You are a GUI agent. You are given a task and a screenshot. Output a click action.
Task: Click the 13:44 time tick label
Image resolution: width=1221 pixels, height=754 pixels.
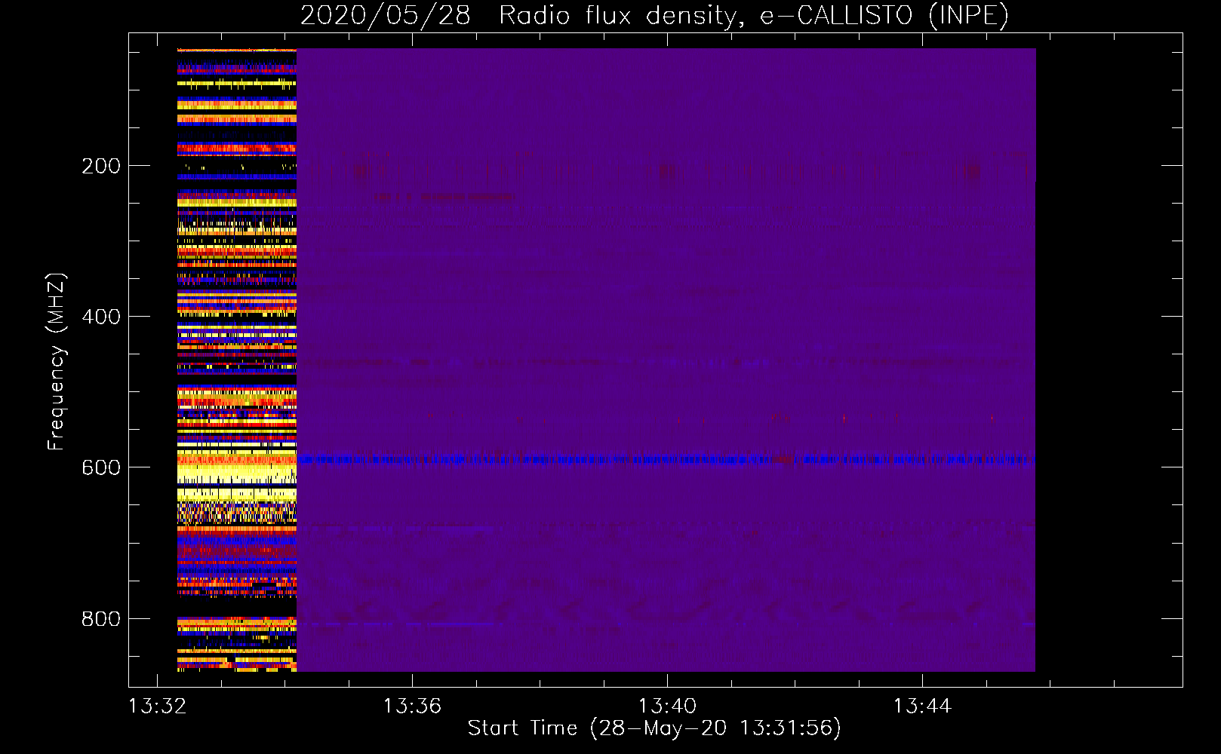922,706
